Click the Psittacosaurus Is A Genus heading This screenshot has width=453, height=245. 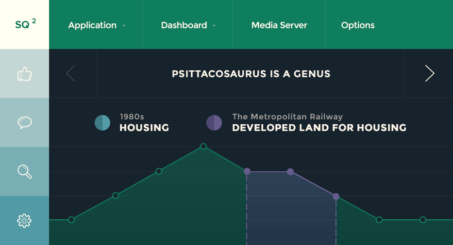click(251, 74)
